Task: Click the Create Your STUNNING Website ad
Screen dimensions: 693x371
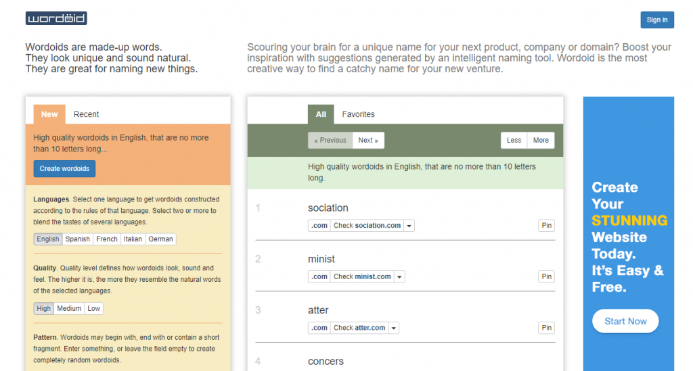Action: click(629, 234)
